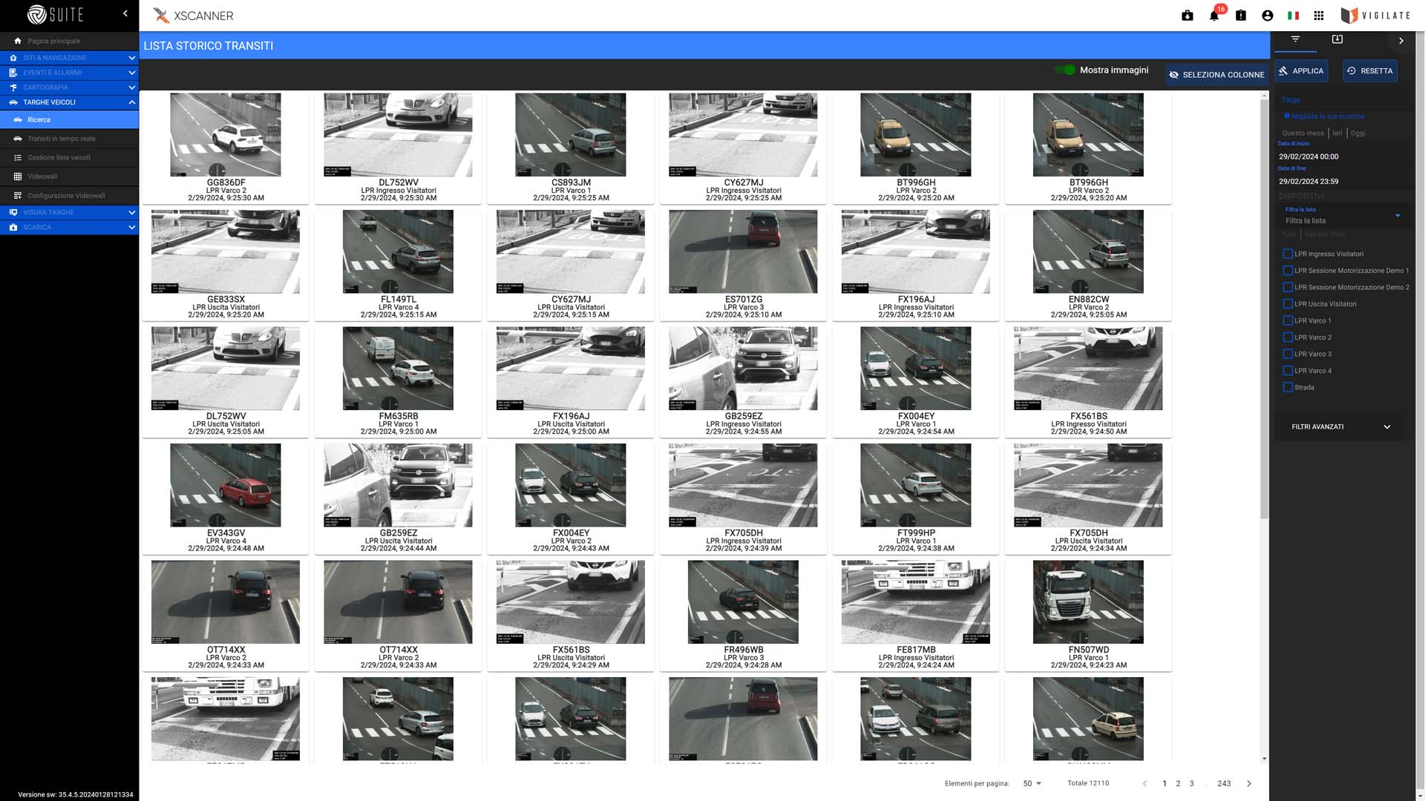Click the Eventi e Allarmi icon

coord(13,73)
